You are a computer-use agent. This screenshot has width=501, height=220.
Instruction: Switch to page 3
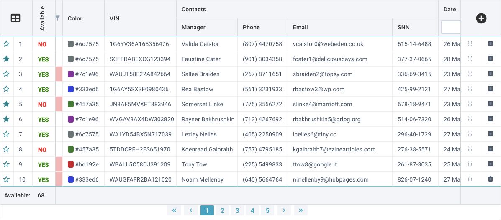point(237,210)
